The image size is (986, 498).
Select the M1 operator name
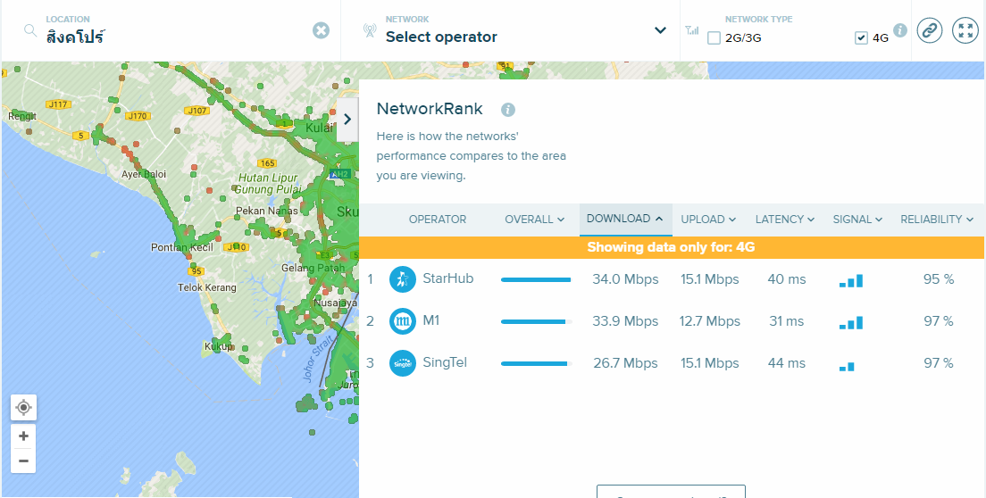431,320
